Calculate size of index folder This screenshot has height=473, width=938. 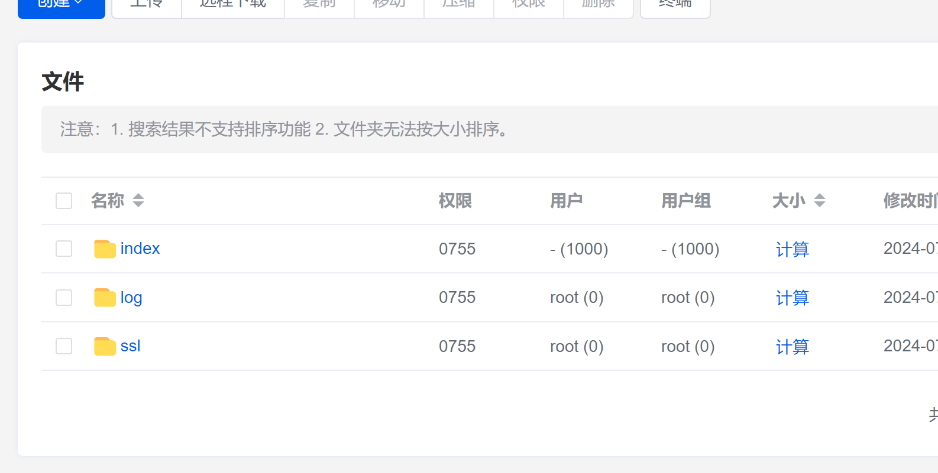pos(792,249)
